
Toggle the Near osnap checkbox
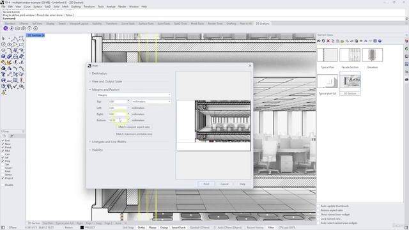(3, 144)
